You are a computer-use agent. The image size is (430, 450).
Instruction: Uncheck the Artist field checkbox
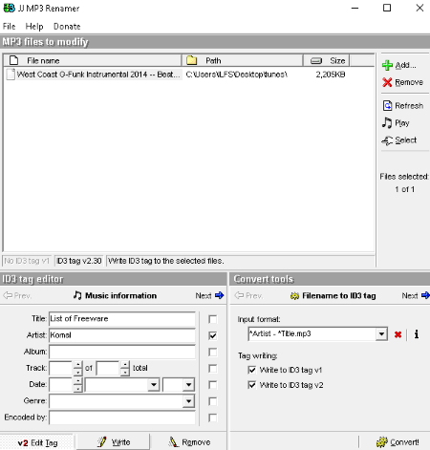click(212, 335)
